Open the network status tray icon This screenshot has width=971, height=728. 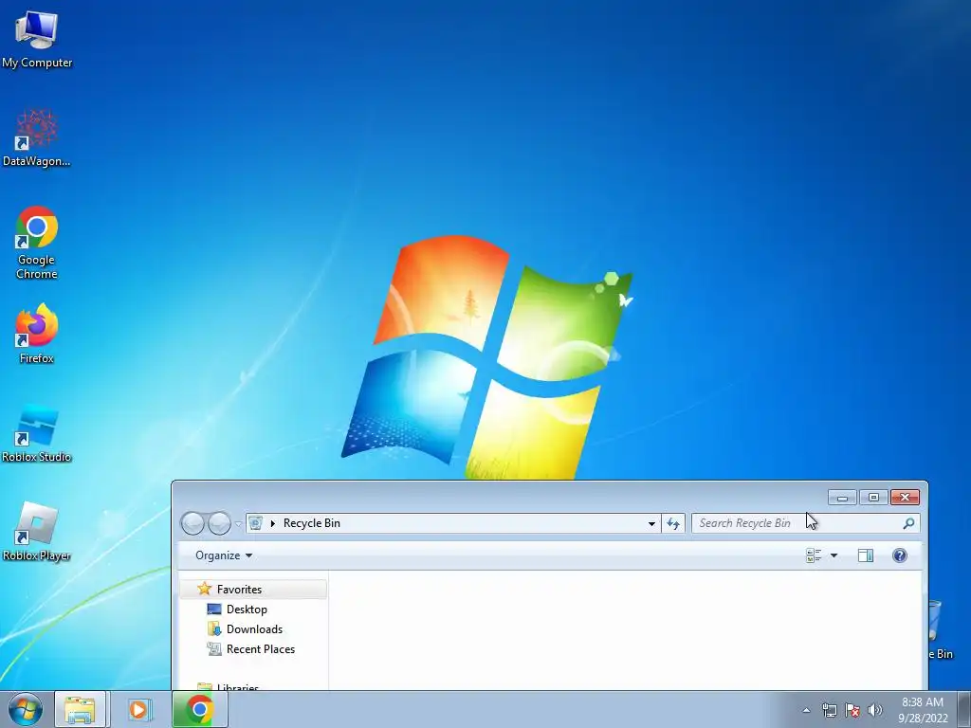point(829,710)
